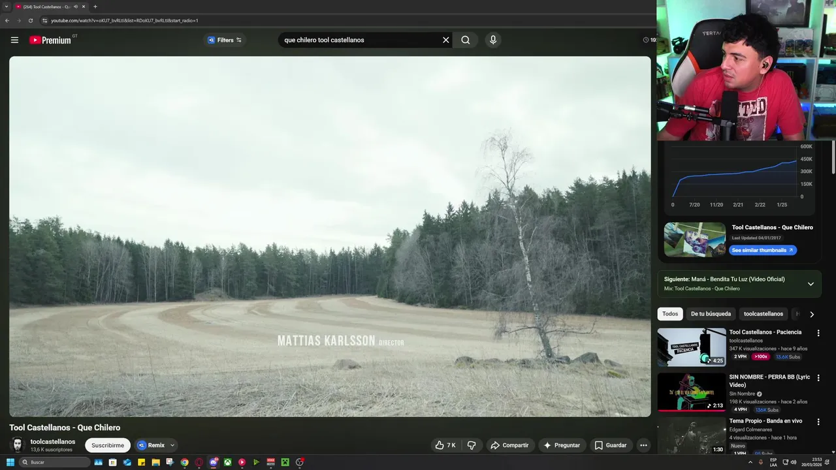Click the ESP LAA language indicator
Image resolution: width=836 pixels, height=470 pixels.
(x=773, y=462)
